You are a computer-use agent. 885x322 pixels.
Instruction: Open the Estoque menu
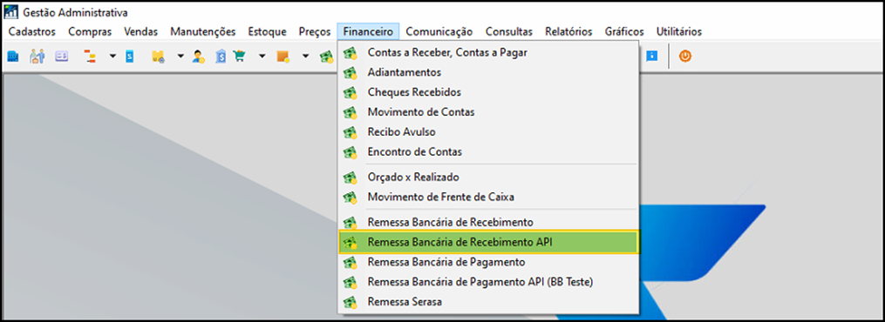[x=268, y=31]
